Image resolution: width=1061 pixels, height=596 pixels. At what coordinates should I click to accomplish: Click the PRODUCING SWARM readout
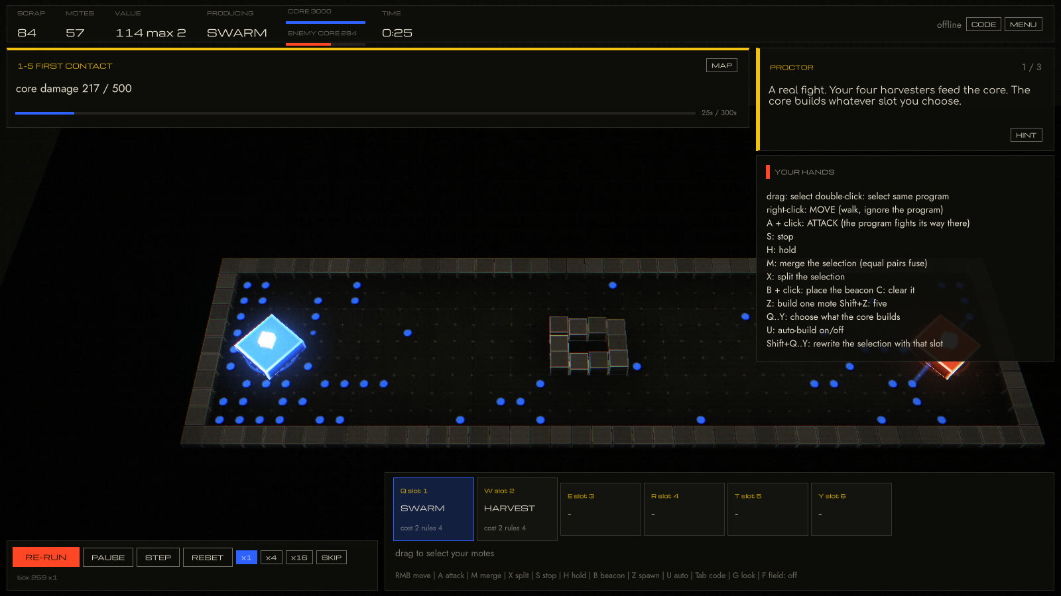(x=237, y=25)
